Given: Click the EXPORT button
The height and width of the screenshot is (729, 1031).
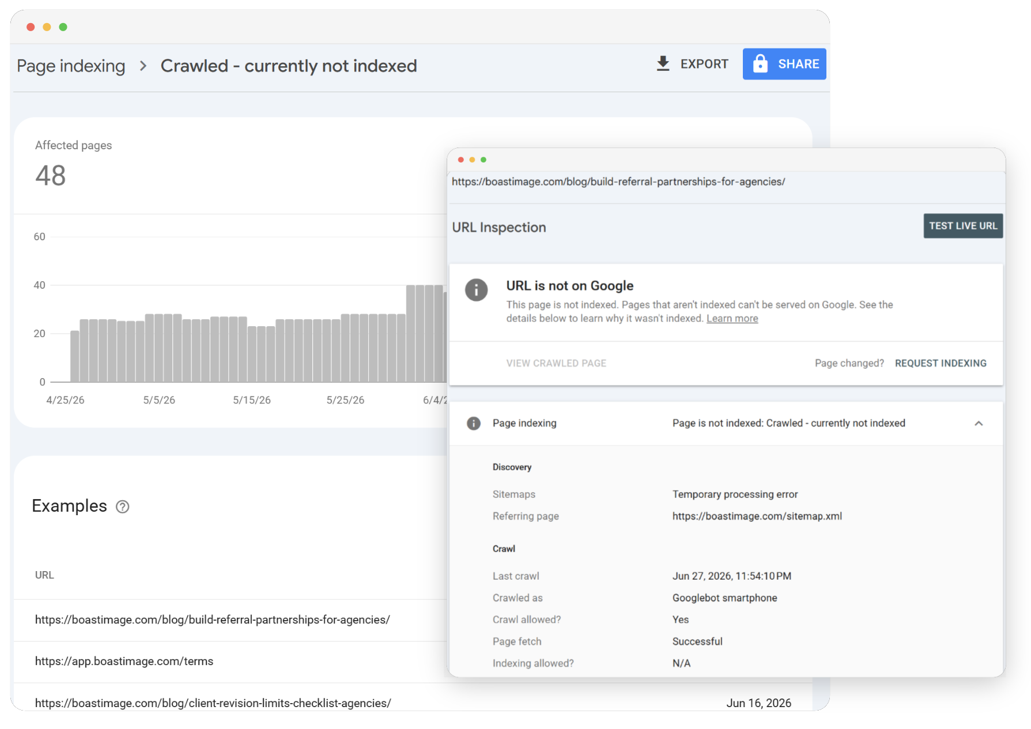Looking at the screenshot, I should click(693, 64).
